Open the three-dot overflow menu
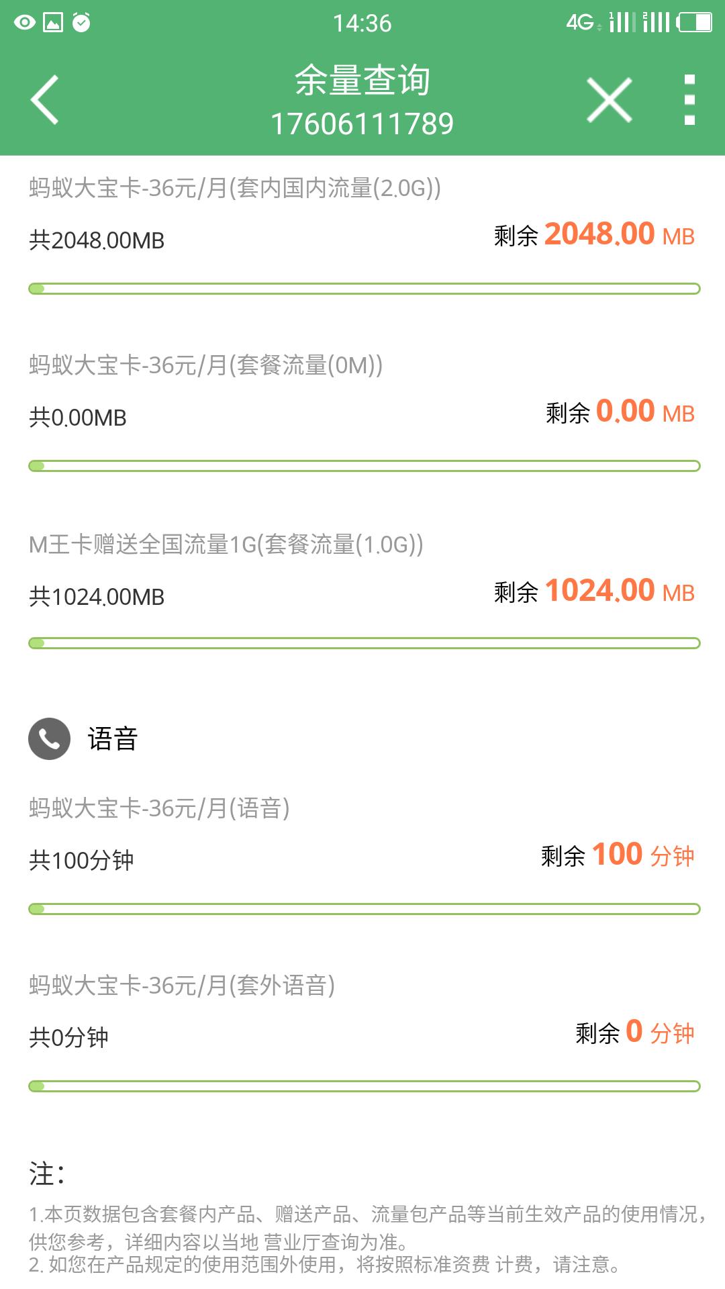The image size is (725, 1289). click(x=689, y=100)
